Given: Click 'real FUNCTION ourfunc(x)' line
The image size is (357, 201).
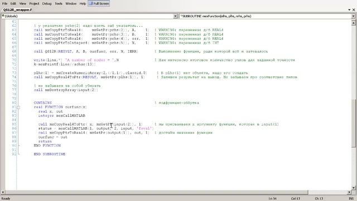Looking at the screenshot, I should tap(60, 107).
